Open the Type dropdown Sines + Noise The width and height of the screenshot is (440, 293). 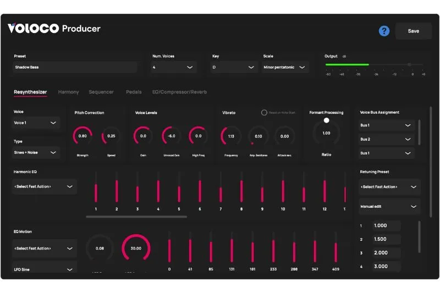(x=36, y=152)
